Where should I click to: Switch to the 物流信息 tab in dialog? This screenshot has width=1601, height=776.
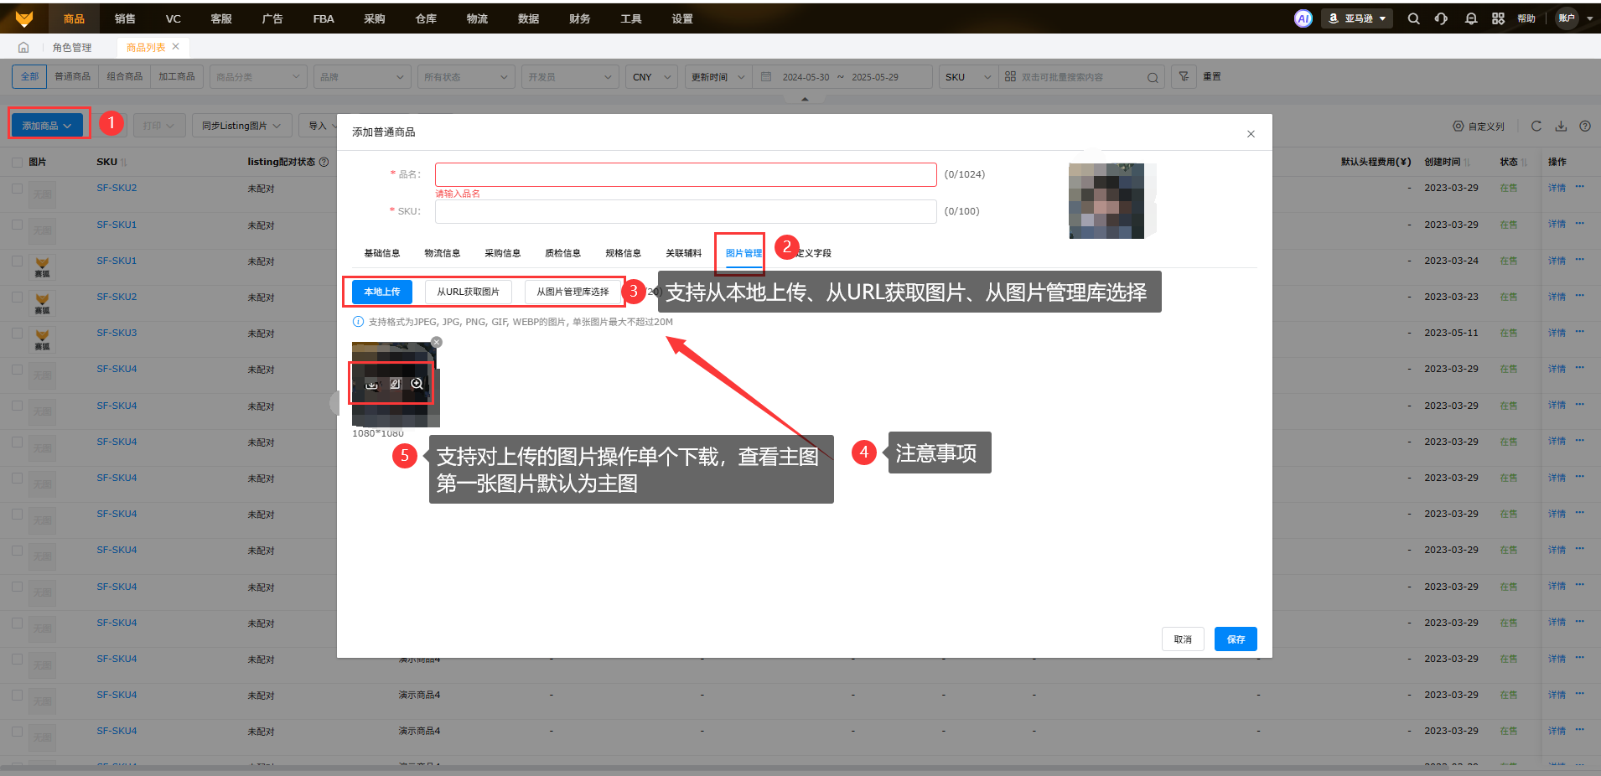(443, 253)
